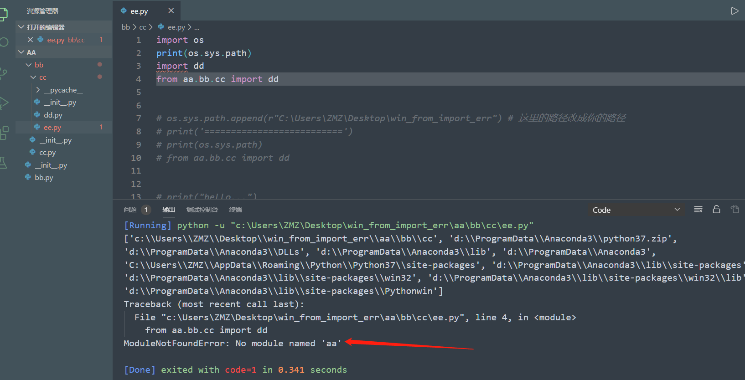Open the Code output channel dropdown
This screenshot has width=745, height=380.
tap(636, 210)
